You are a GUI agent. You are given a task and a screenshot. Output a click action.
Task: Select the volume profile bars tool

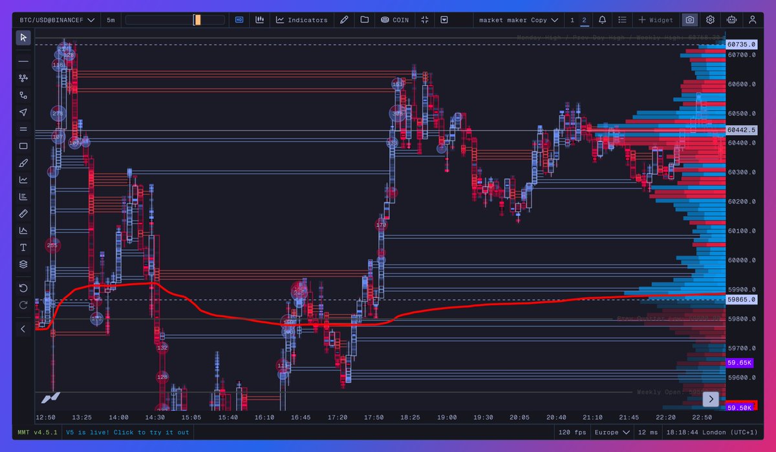coord(23,197)
